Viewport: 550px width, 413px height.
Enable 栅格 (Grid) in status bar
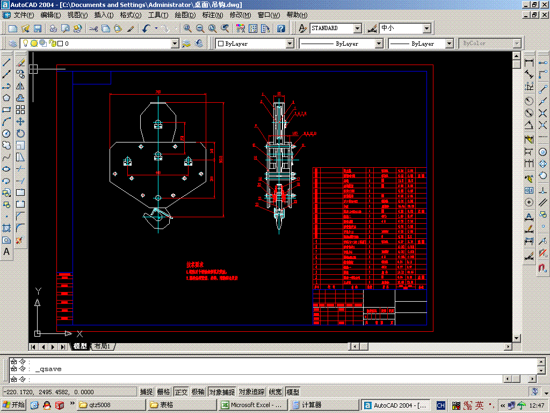(164, 392)
